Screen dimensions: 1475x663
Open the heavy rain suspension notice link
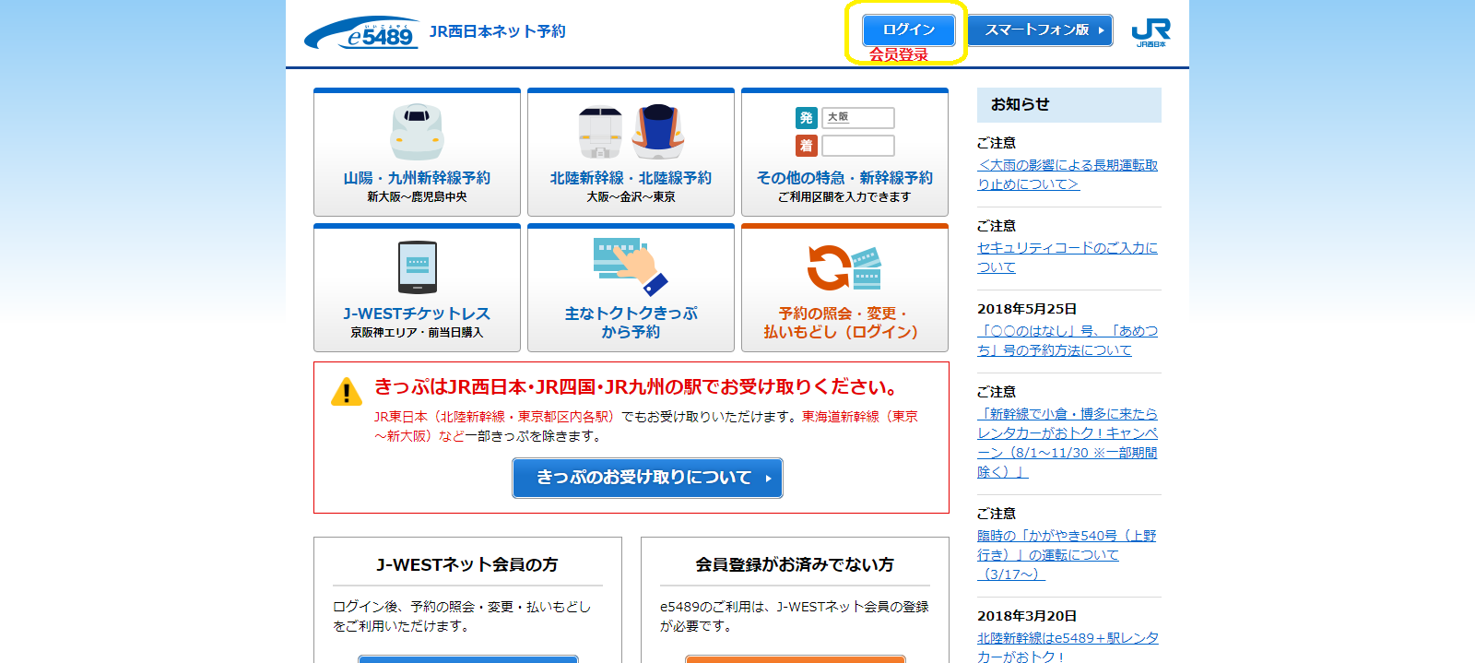click(1067, 174)
